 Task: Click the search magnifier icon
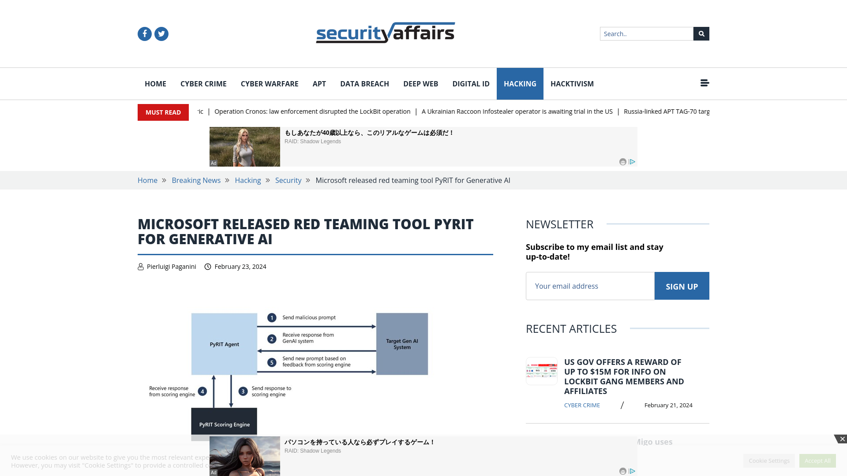(701, 33)
